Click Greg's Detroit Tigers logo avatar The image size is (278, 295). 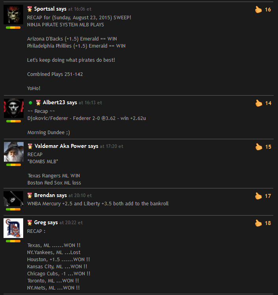pyautogui.click(x=13, y=228)
